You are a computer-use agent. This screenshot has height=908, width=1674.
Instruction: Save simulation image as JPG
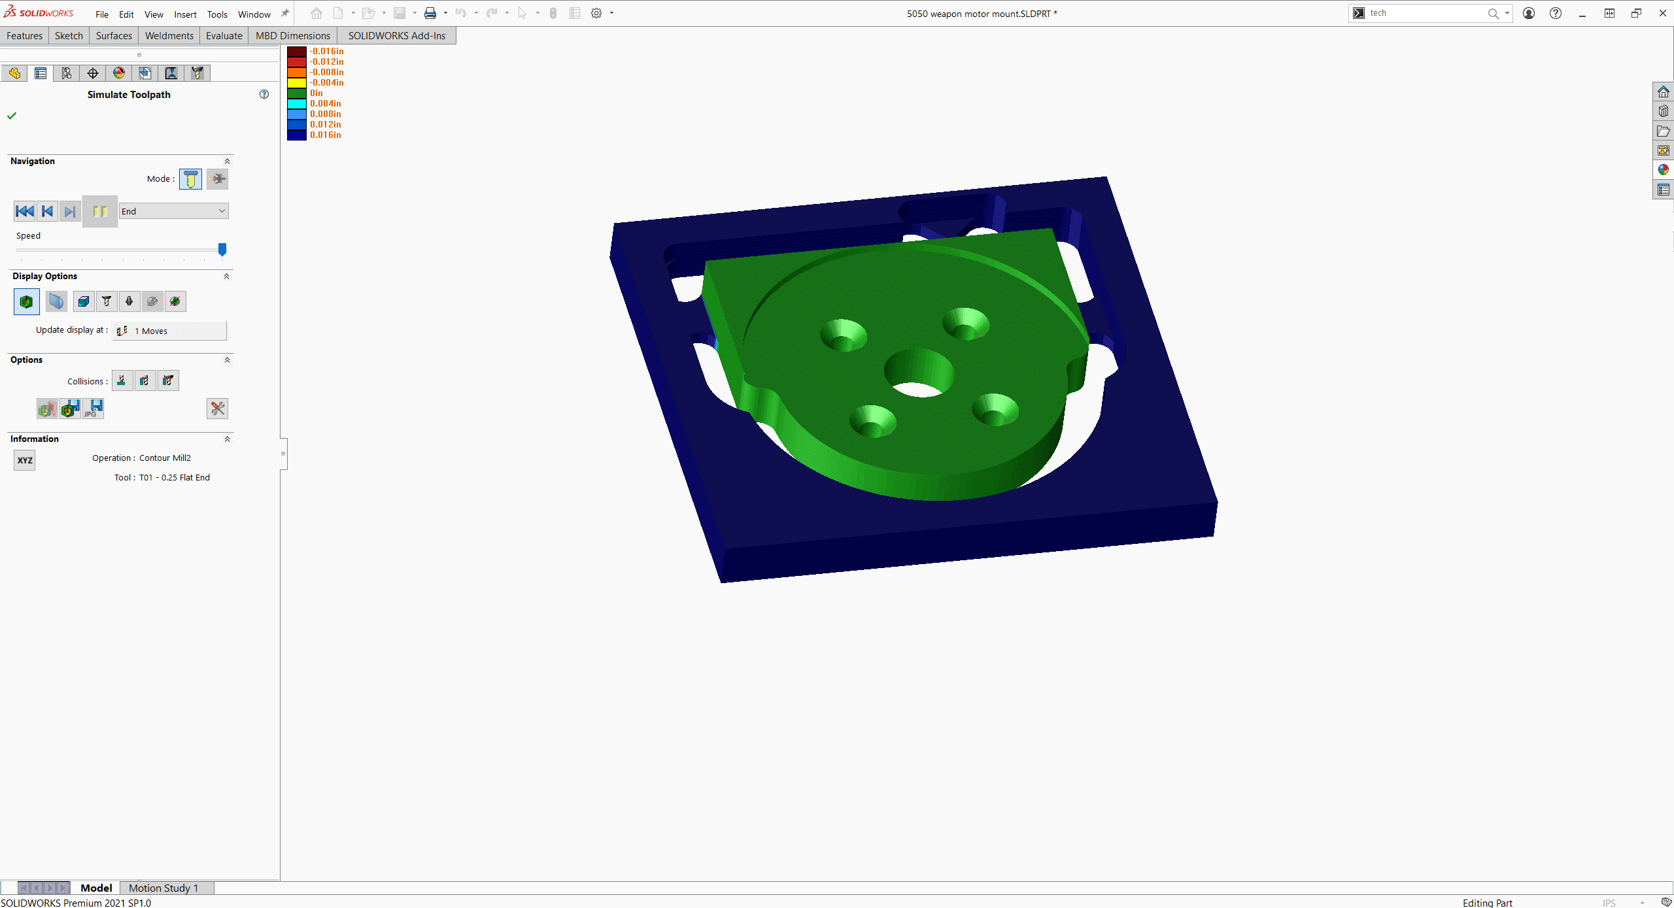(93, 409)
